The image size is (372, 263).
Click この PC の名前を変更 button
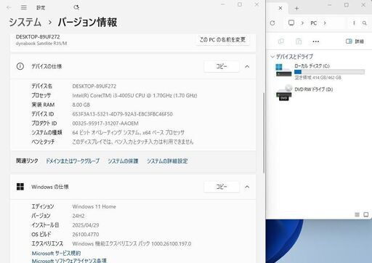click(x=222, y=39)
